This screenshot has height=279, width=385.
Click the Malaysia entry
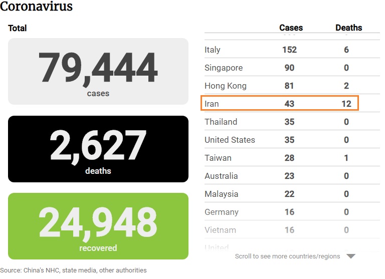pyautogui.click(x=221, y=194)
